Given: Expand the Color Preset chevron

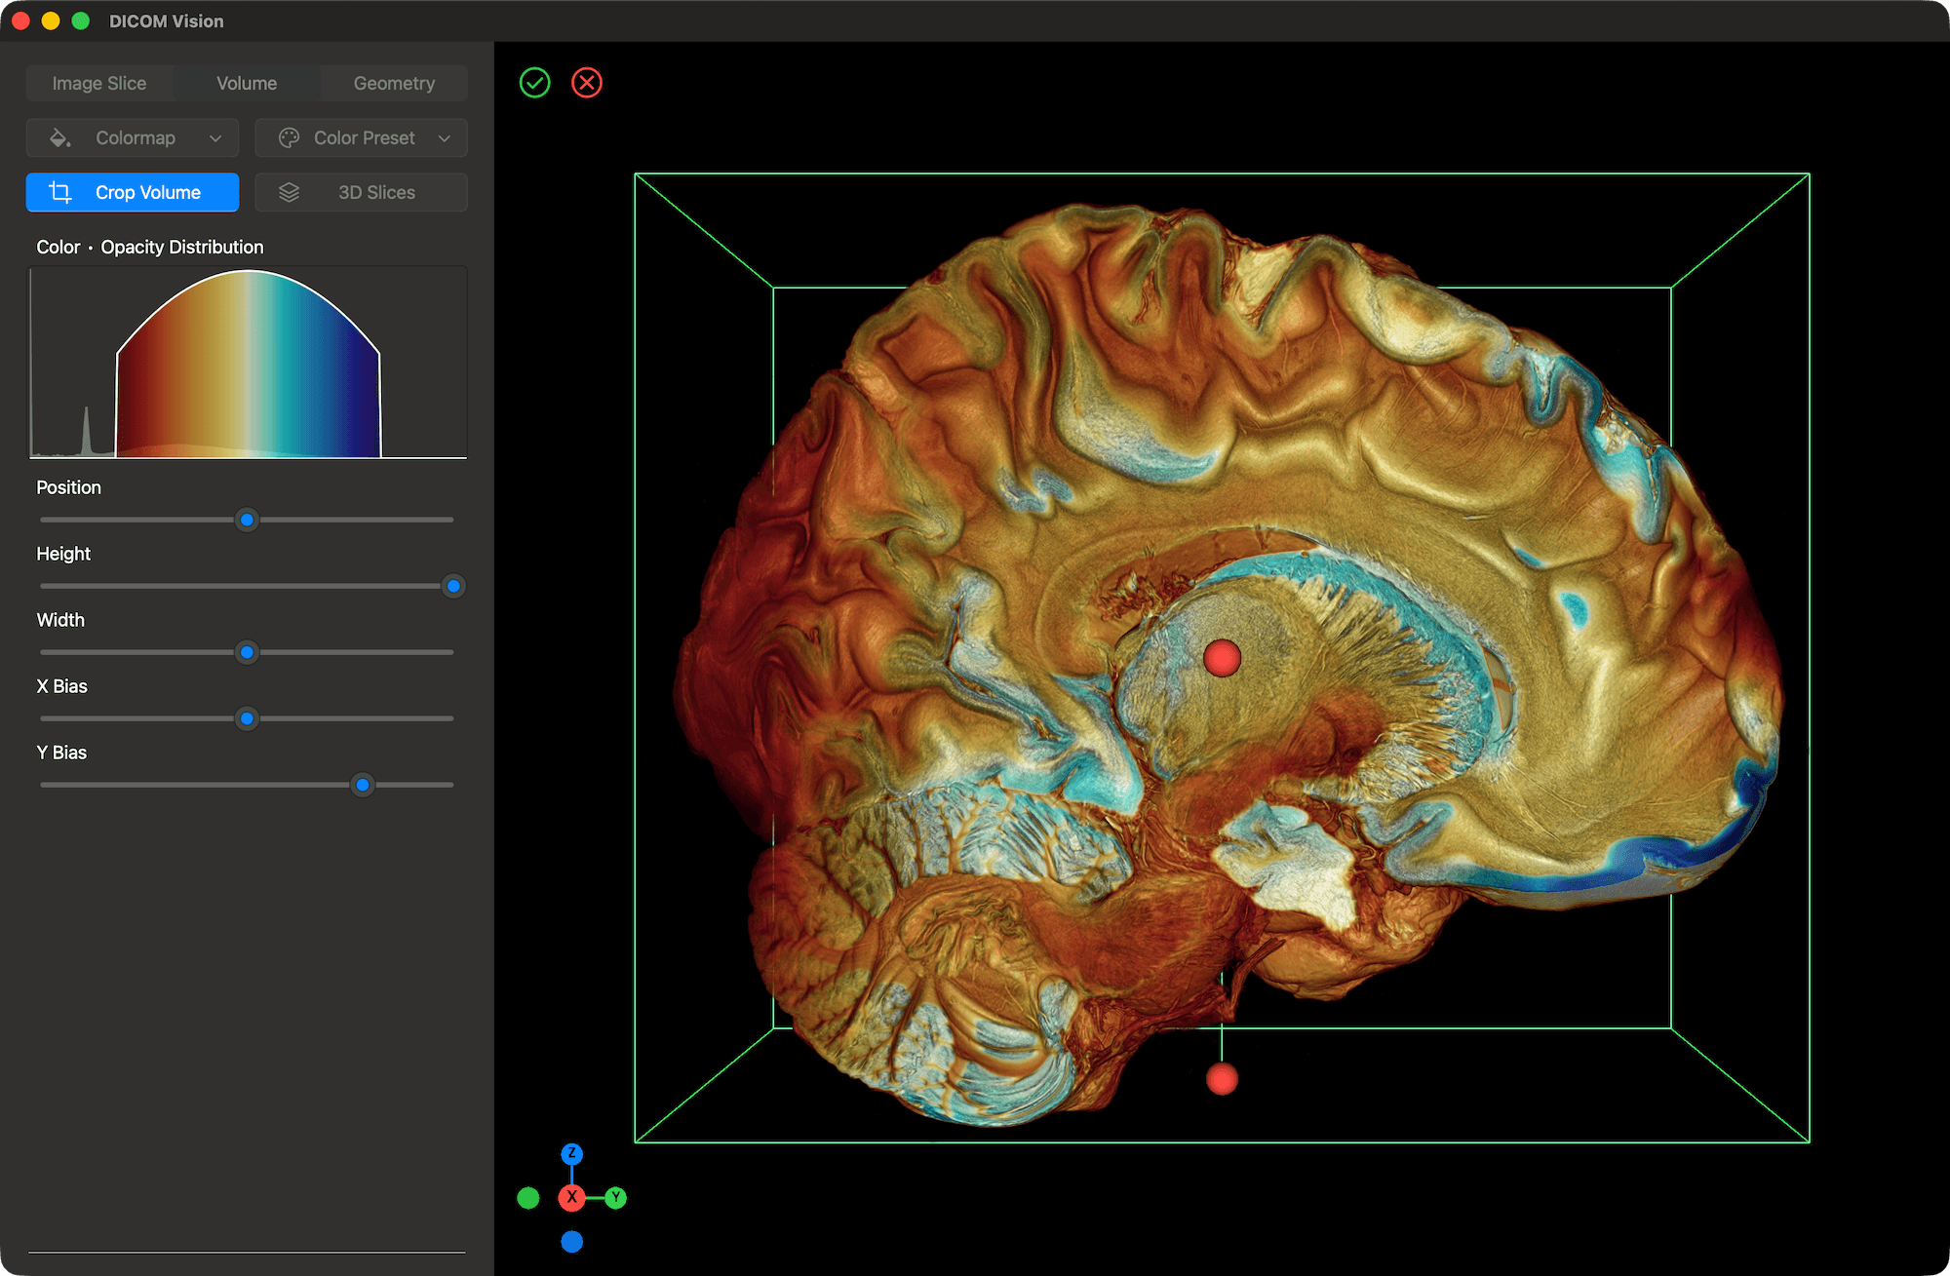Looking at the screenshot, I should 445,137.
